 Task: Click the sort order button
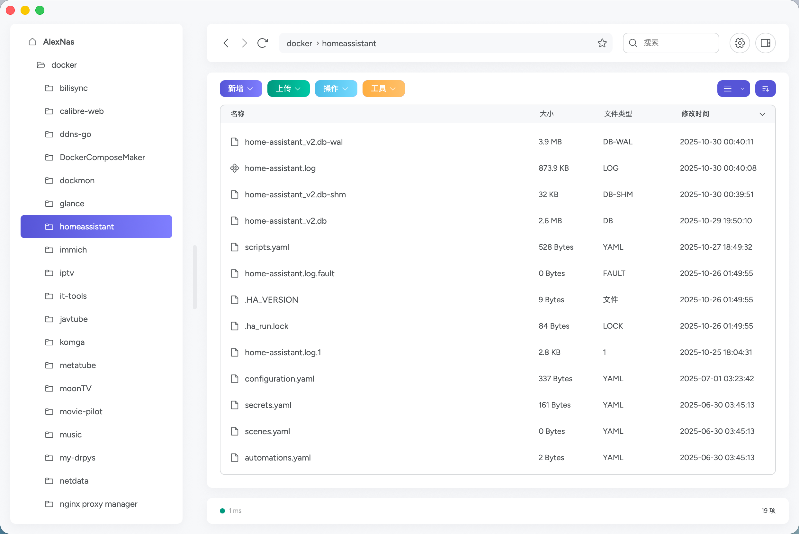coord(765,89)
